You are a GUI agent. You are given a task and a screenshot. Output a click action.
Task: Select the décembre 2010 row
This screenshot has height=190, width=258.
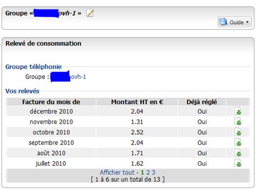[128, 111]
